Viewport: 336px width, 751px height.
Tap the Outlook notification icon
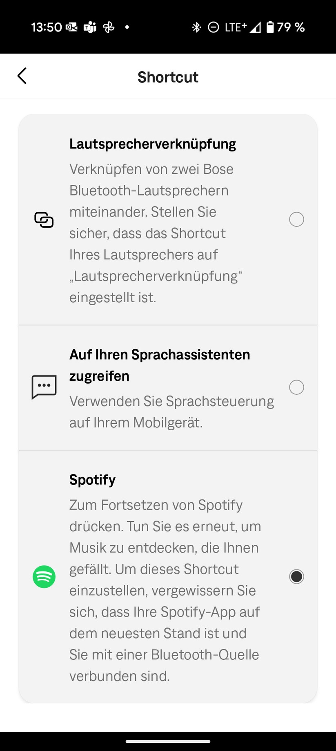coord(71,27)
